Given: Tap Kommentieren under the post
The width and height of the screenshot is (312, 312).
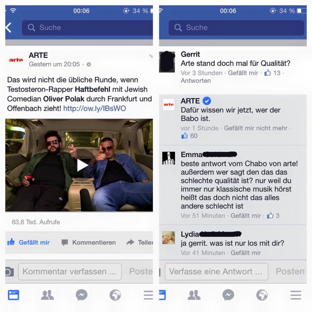Looking at the screenshot, I should (x=89, y=242).
